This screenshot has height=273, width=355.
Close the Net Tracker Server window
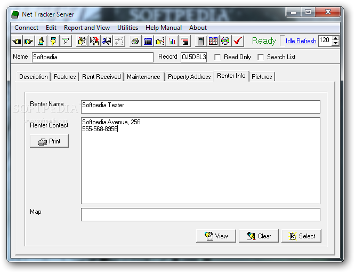[328, 12]
